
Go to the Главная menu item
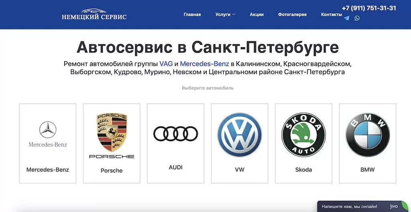192,14
